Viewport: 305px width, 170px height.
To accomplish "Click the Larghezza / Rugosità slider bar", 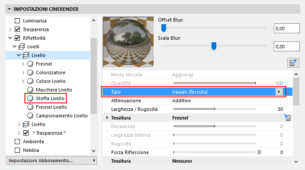I will [214, 109].
